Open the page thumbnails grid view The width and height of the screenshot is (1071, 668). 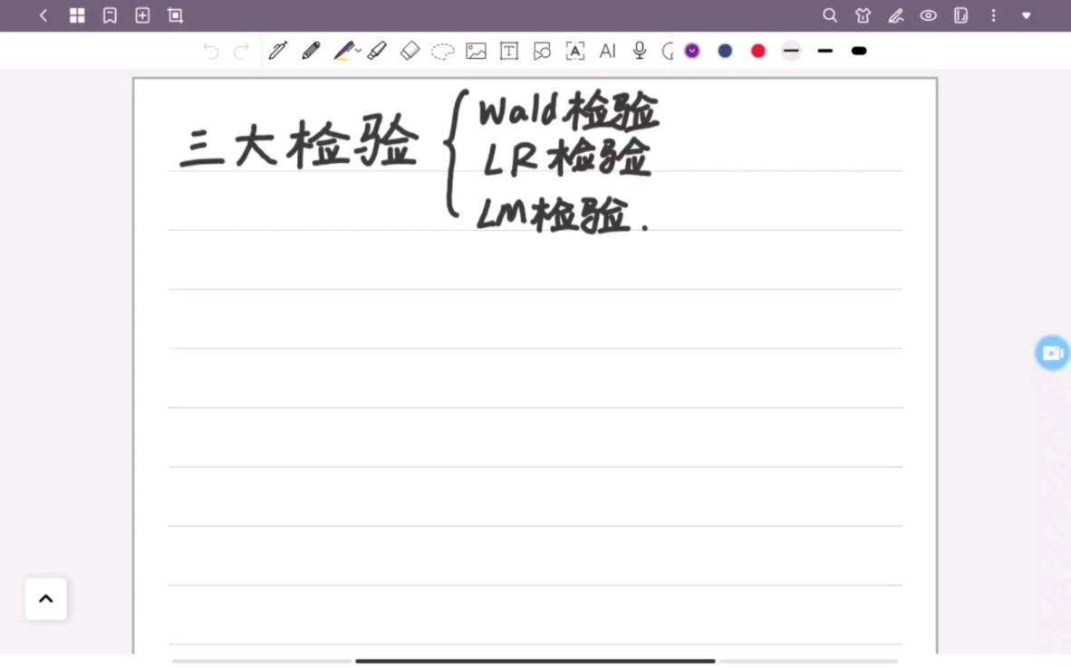(x=77, y=15)
